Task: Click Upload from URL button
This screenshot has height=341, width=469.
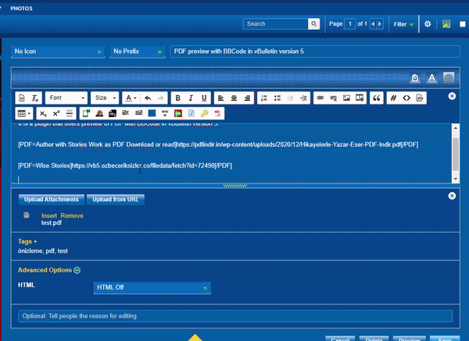Action: [116, 200]
